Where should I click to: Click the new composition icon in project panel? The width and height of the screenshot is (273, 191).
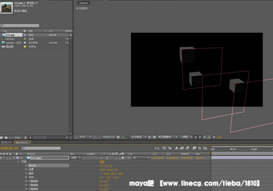(x=11, y=137)
